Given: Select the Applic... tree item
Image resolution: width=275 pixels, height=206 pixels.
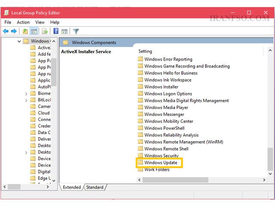Looking at the screenshot, I should click(x=41, y=80).
